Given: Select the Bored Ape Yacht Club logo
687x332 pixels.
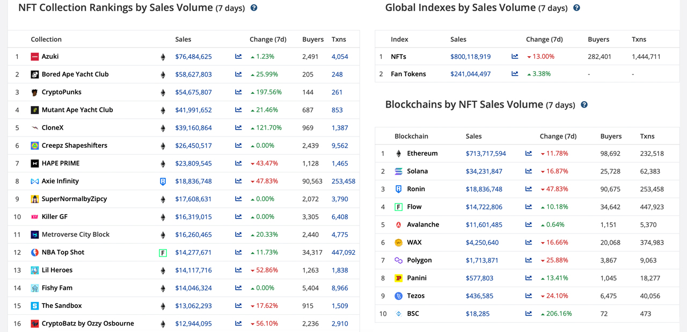Looking at the screenshot, I should (x=33, y=74).
